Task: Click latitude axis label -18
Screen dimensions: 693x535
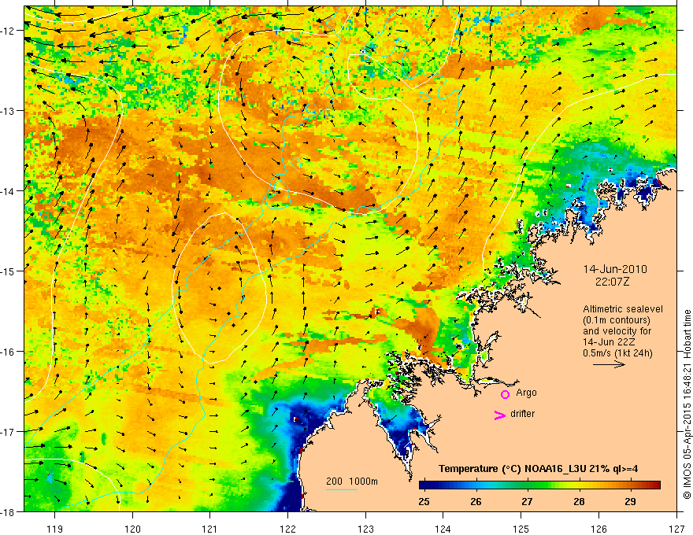Action: point(8,512)
